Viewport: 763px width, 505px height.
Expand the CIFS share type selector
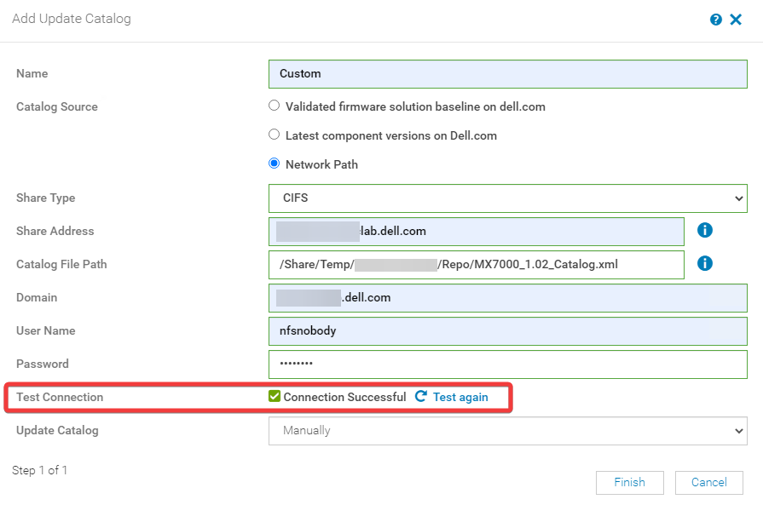click(x=507, y=198)
